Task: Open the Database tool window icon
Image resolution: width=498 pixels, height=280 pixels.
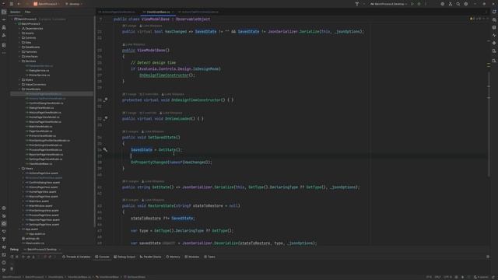Action: tap(494, 27)
